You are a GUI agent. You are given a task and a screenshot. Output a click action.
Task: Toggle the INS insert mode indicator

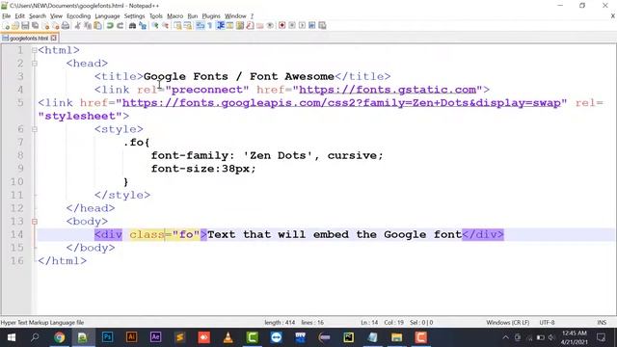click(602, 323)
